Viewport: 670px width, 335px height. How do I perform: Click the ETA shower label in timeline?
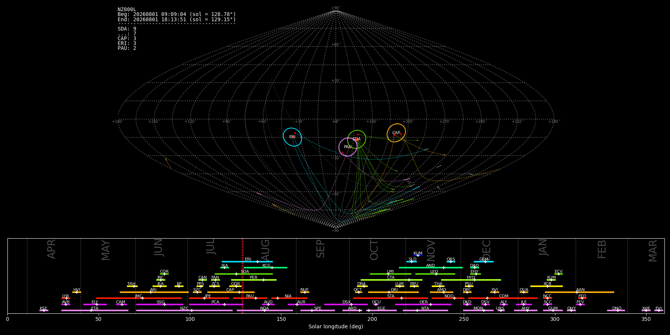coord(95,309)
